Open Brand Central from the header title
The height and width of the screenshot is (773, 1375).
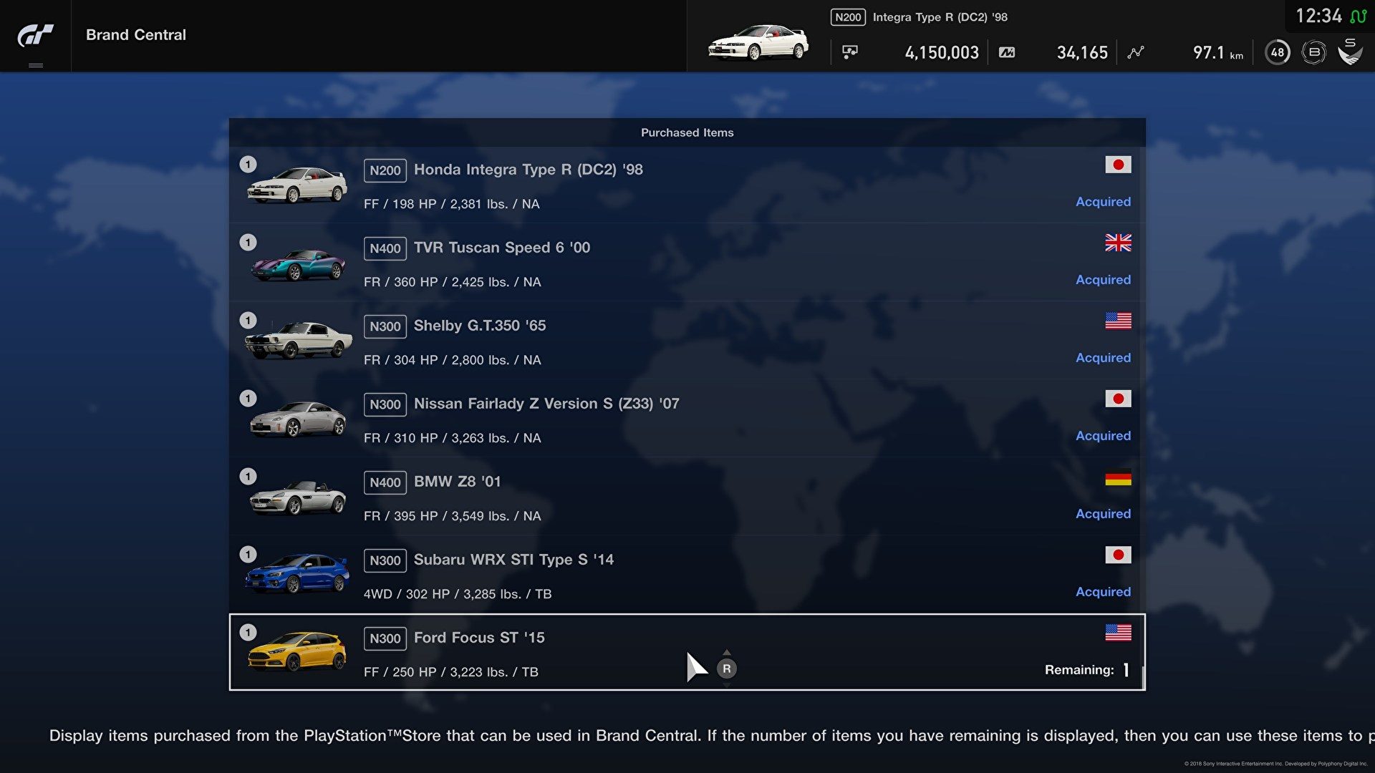coord(136,34)
